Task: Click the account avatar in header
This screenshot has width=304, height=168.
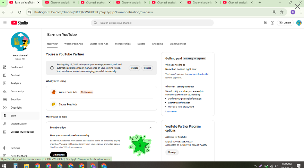Action: pyautogui.click(x=299, y=23)
